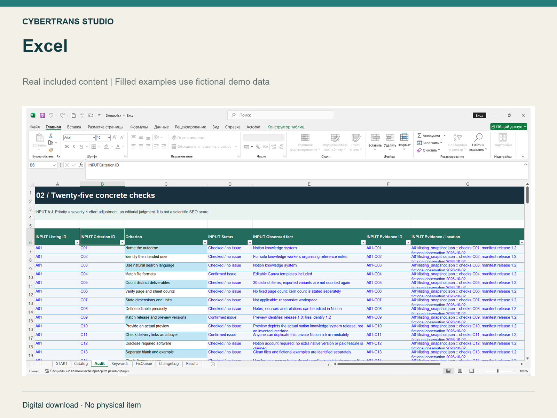Click the Очистить clear button
The height and width of the screenshot is (418, 557).
tap(429, 150)
